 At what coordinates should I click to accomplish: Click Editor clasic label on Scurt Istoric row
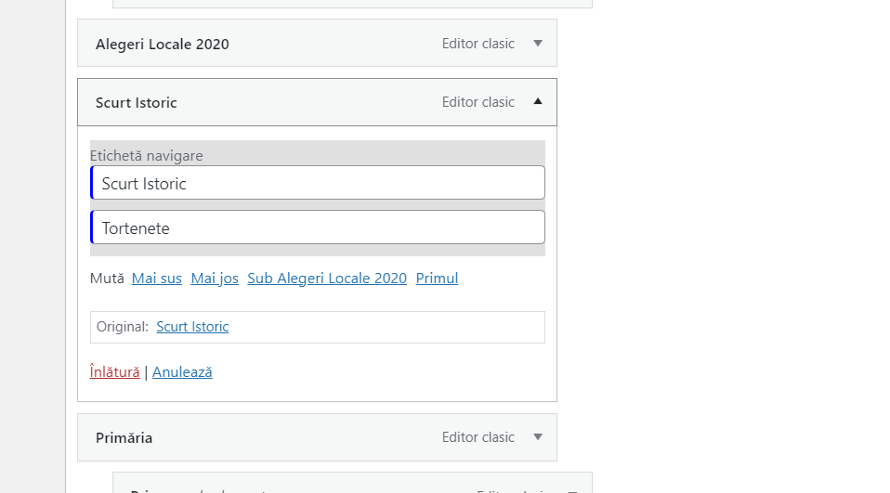pos(478,102)
